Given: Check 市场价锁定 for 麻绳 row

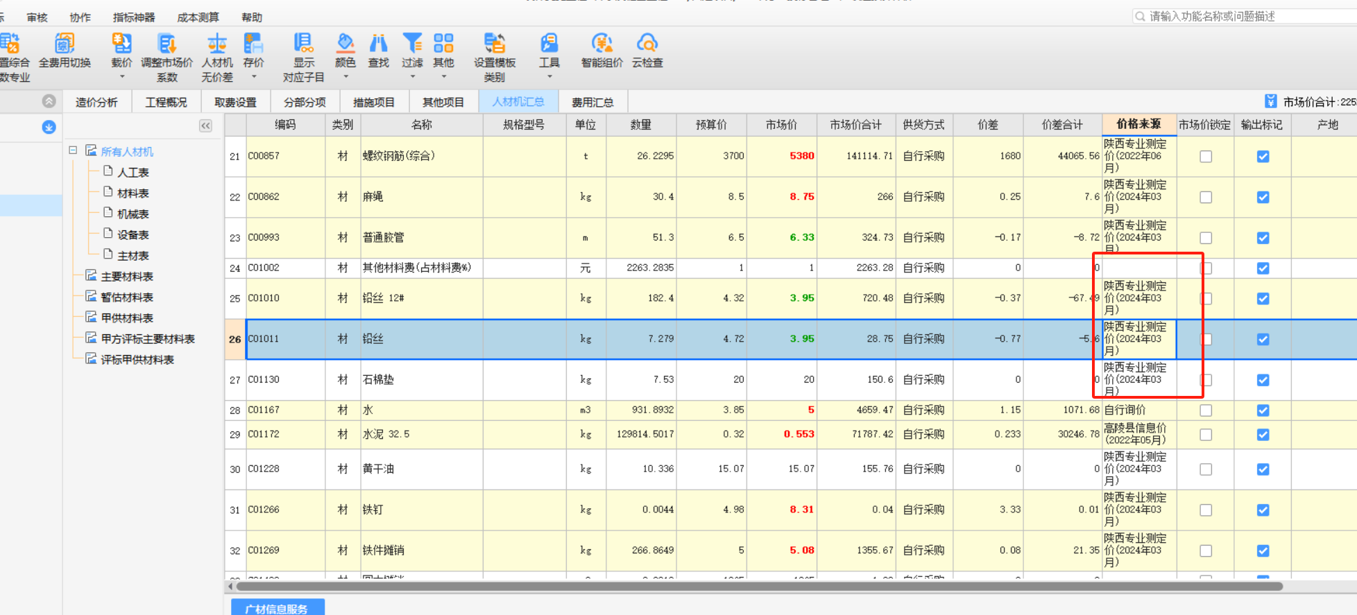Looking at the screenshot, I should pyautogui.click(x=1206, y=198).
